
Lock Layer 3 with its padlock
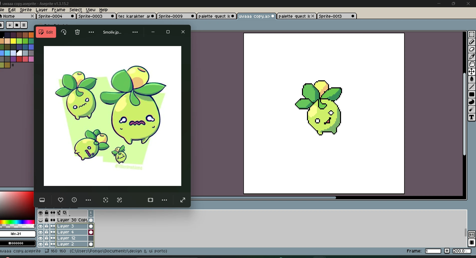tap(47, 226)
